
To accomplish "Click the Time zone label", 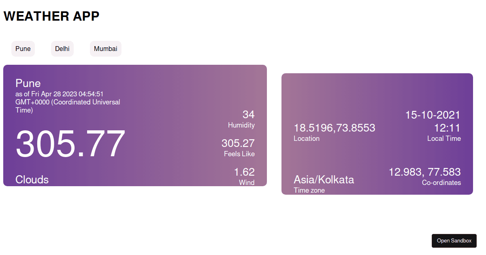I will pos(309,191).
